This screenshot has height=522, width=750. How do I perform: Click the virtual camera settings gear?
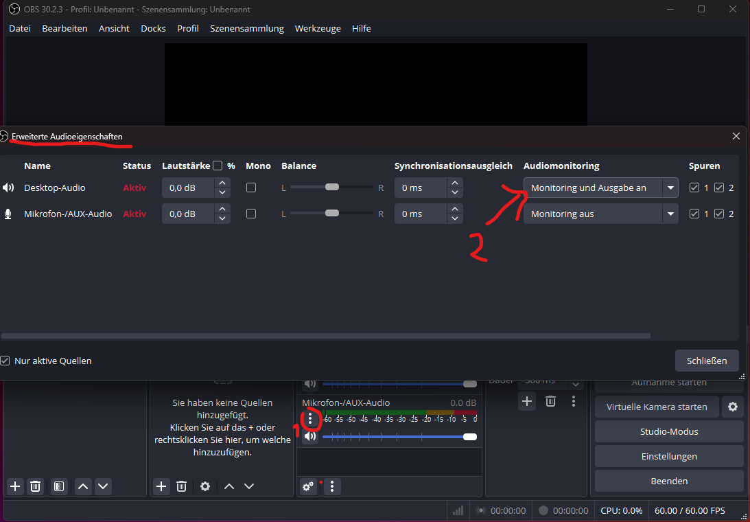[732, 407]
